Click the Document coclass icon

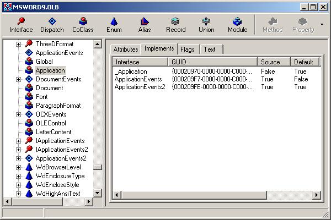pyautogui.click(x=29, y=88)
